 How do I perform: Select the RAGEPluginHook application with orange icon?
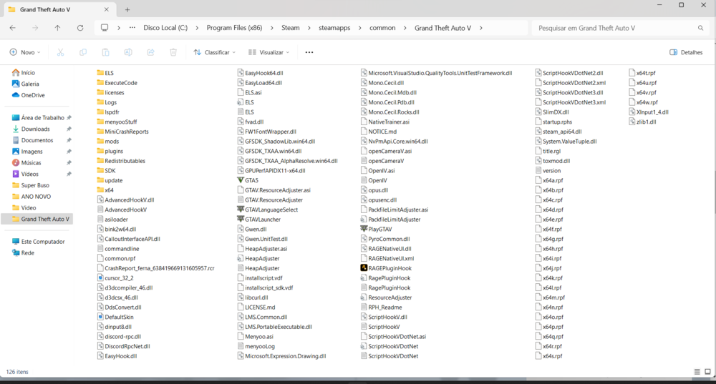(x=364, y=268)
